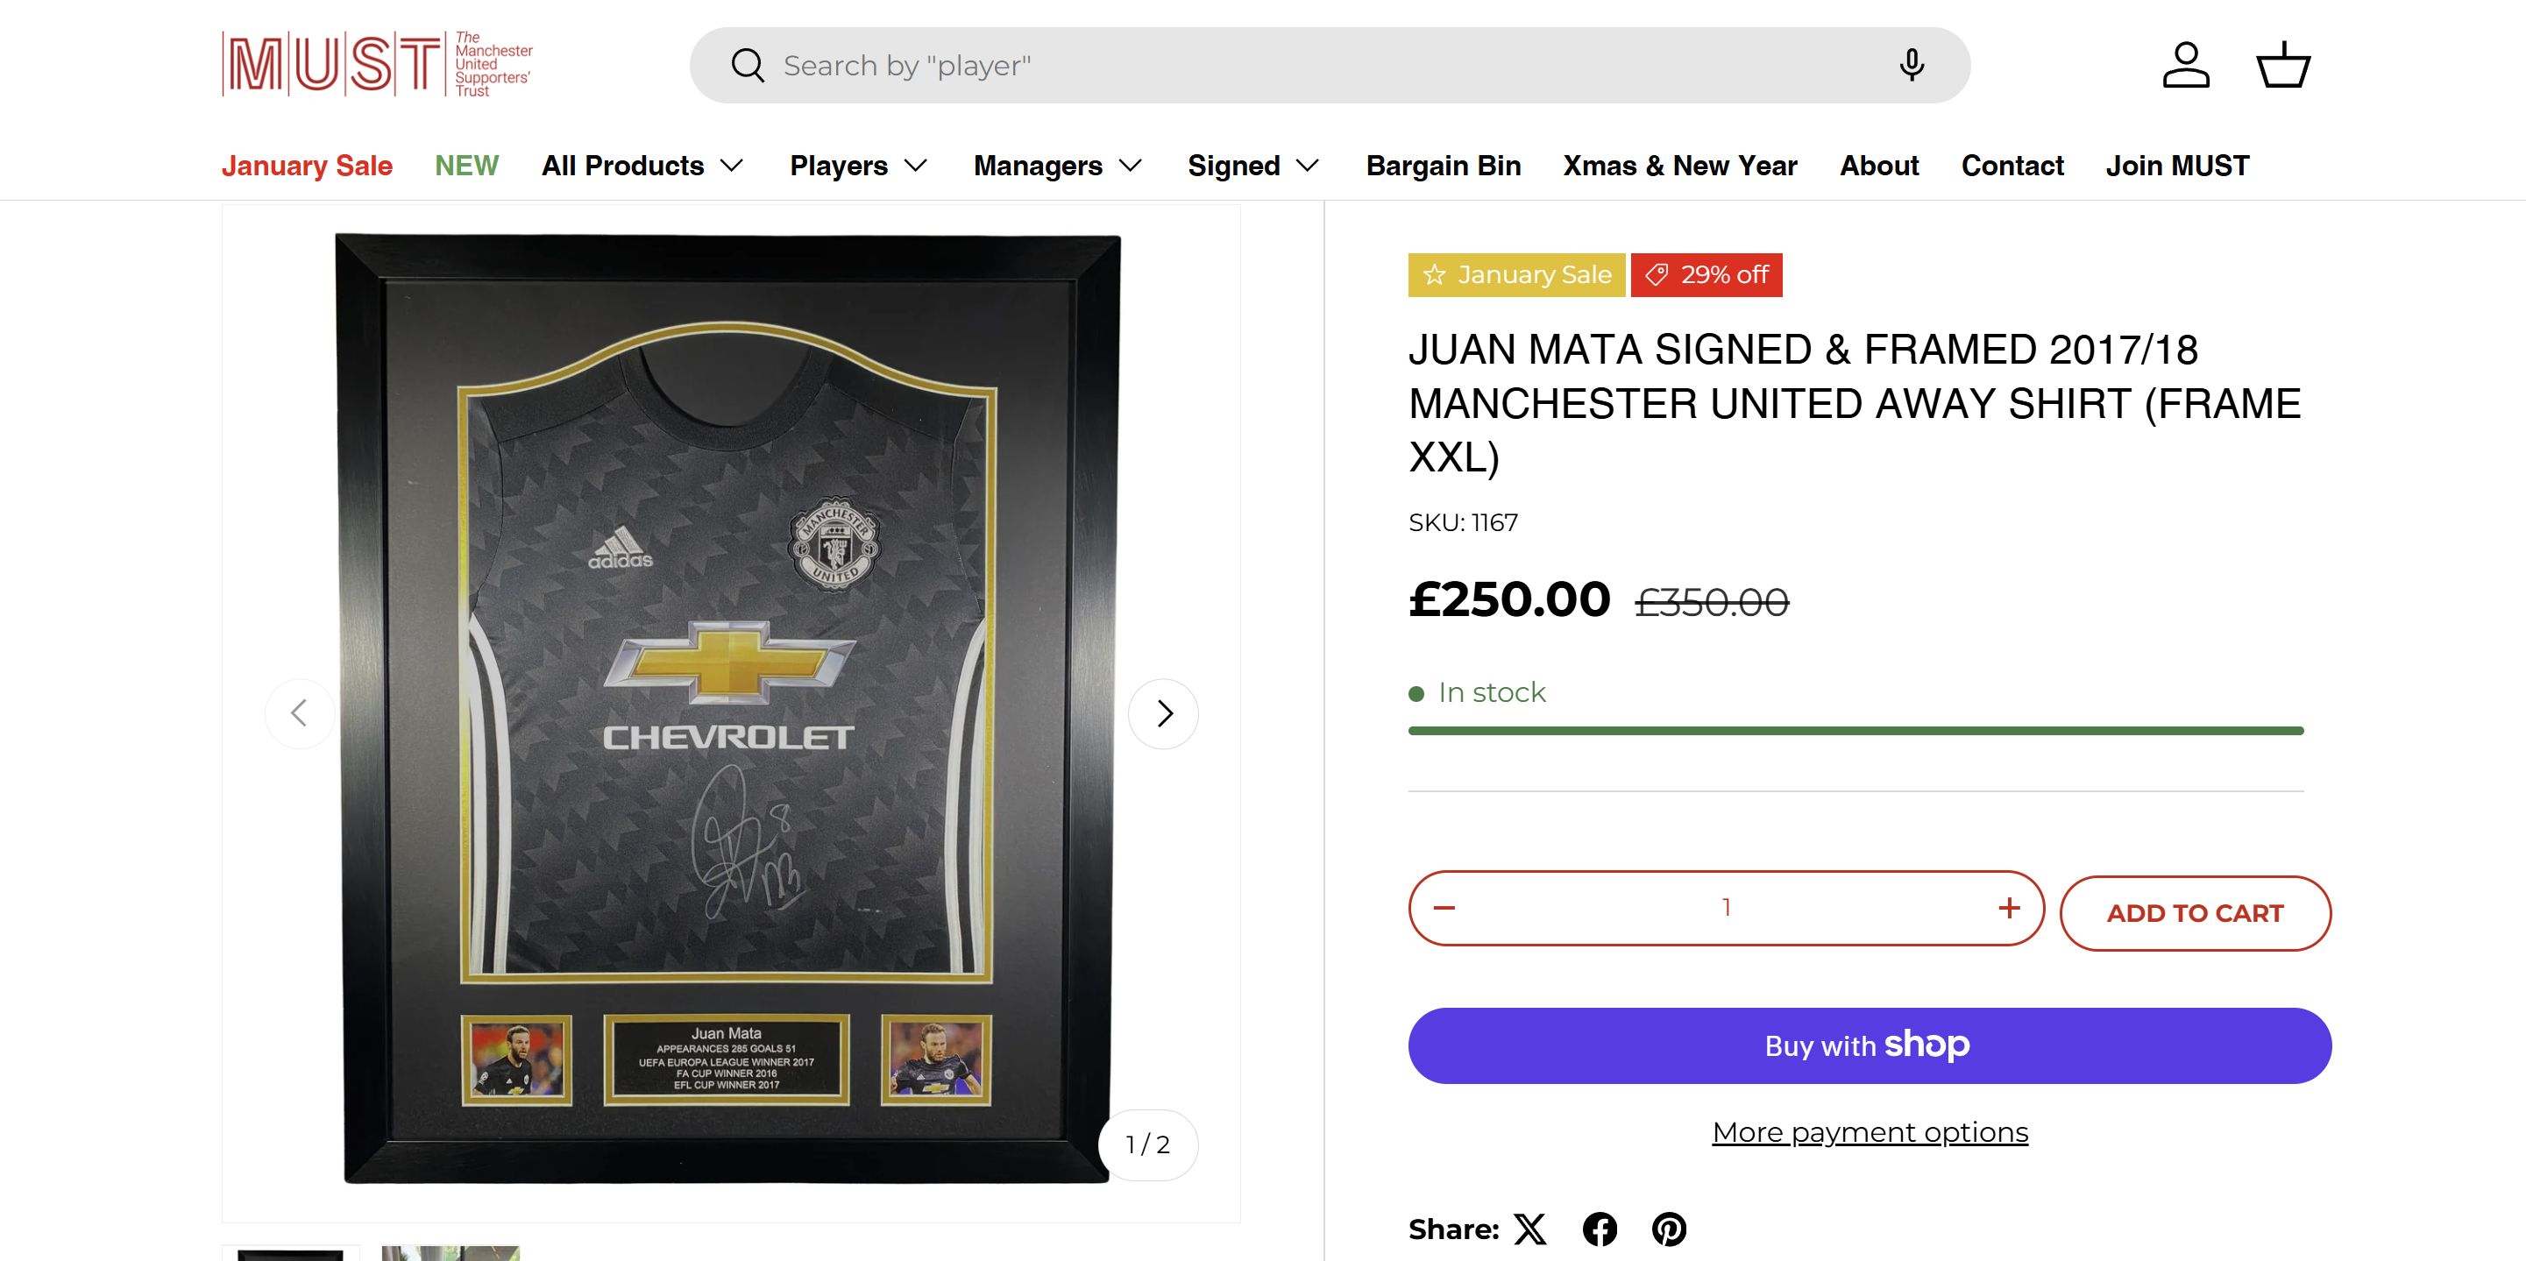Open the account profile icon
2526x1261 pixels.
click(x=2186, y=66)
